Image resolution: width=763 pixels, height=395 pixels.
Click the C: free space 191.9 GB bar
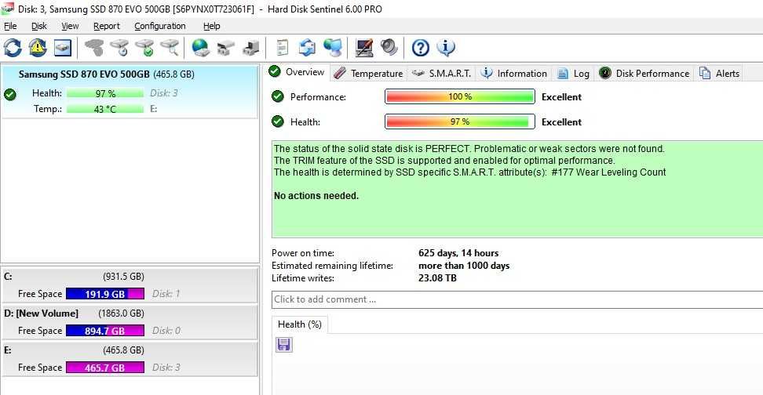(x=105, y=294)
